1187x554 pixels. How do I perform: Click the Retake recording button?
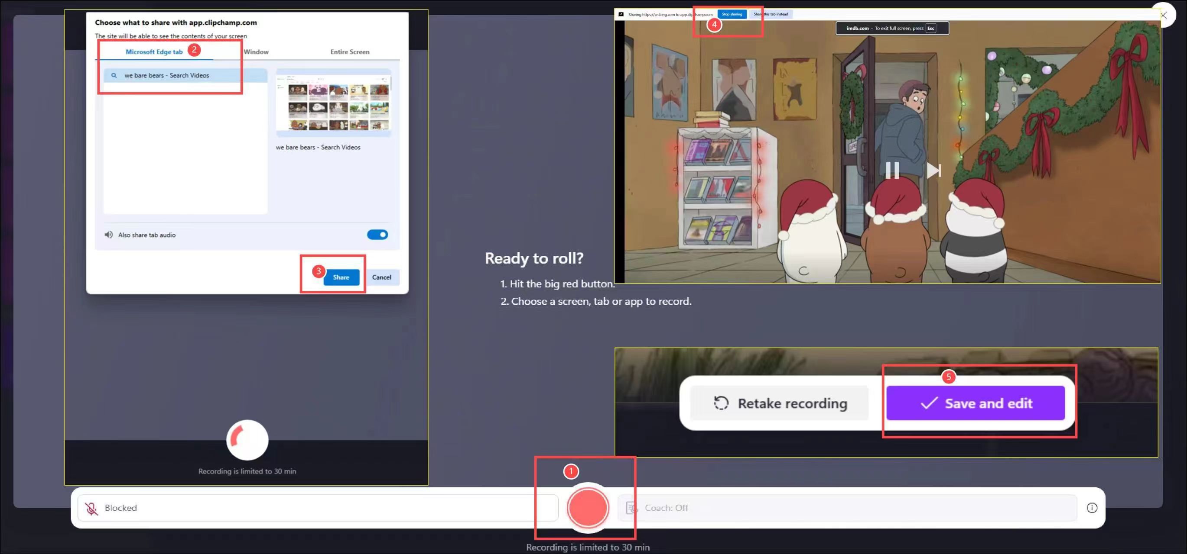tap(780, 403)
